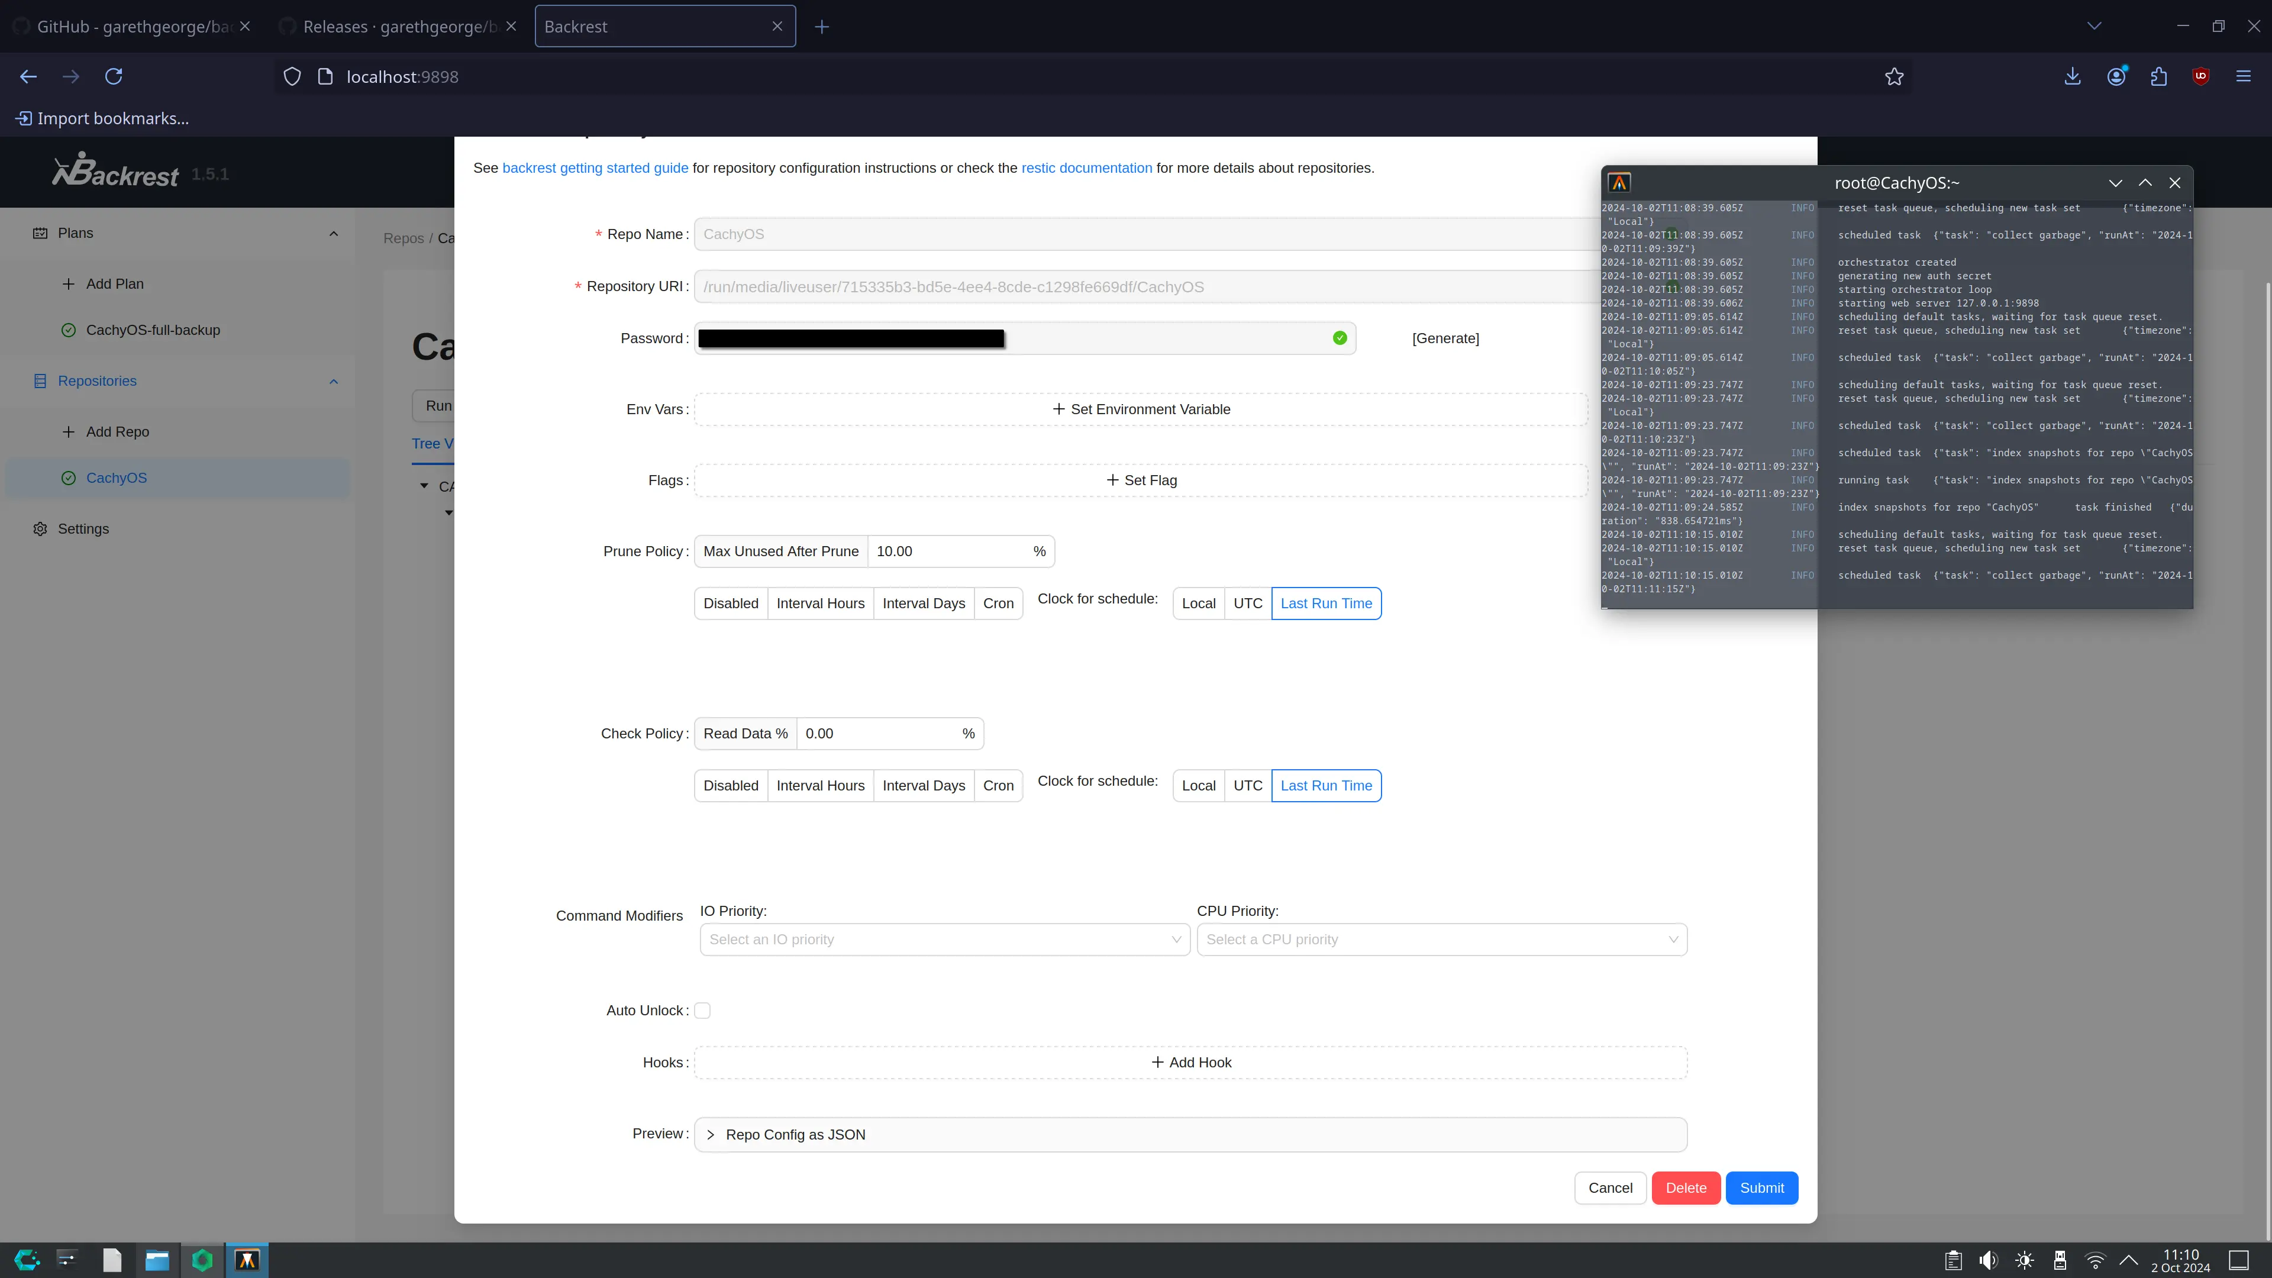Expand Repo Config as JSON preview

pos(1190,1134)
